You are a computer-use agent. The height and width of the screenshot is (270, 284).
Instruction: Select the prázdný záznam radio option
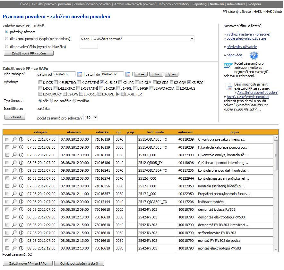pos(6,32)
